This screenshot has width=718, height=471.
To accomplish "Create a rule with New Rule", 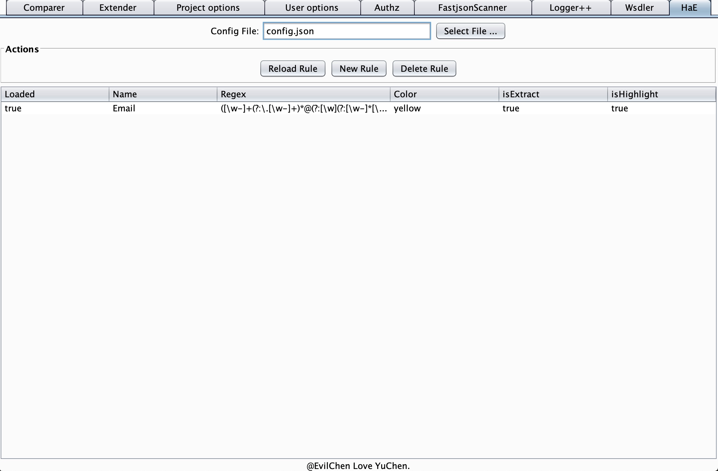I will pyautogui.click(x=359, y=69).
